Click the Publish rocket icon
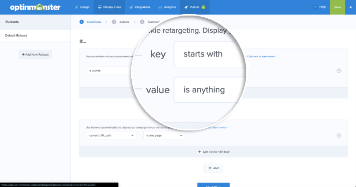 (x=186, y=7)
